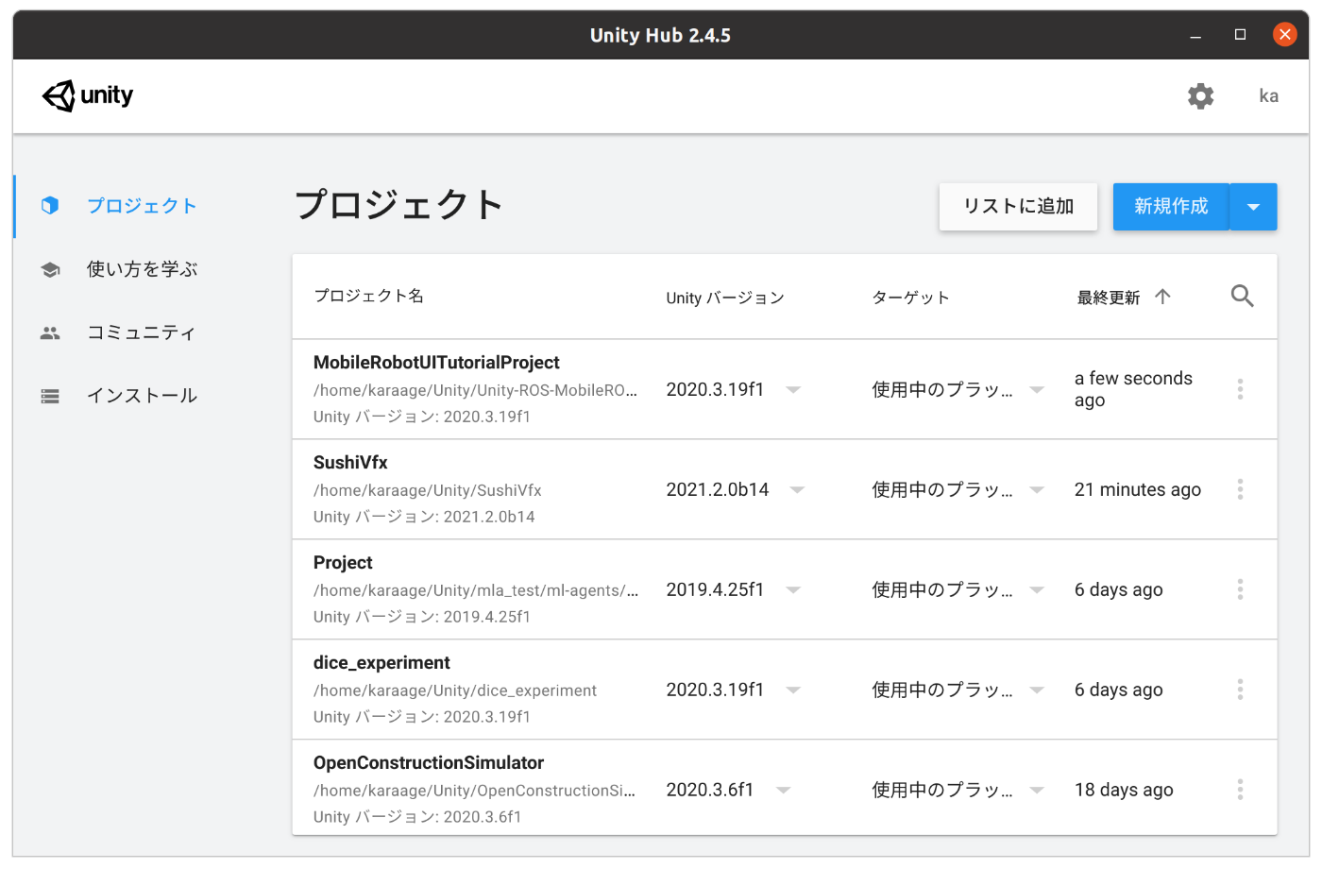Expand Unity version dropdown for dice_experiment
This screenshot has width=1322, height=869.
tap(793, 690)
